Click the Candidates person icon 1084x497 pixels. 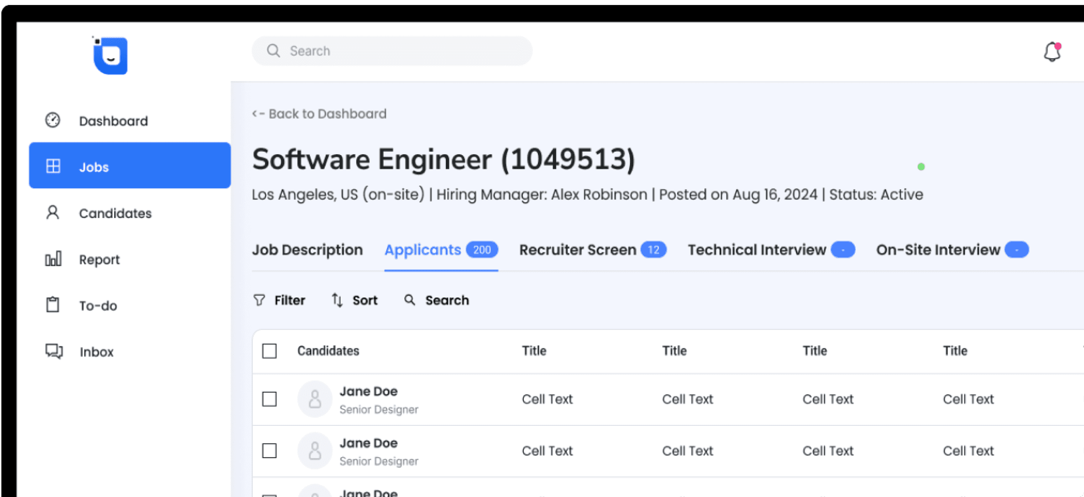[x=52, y=212]
